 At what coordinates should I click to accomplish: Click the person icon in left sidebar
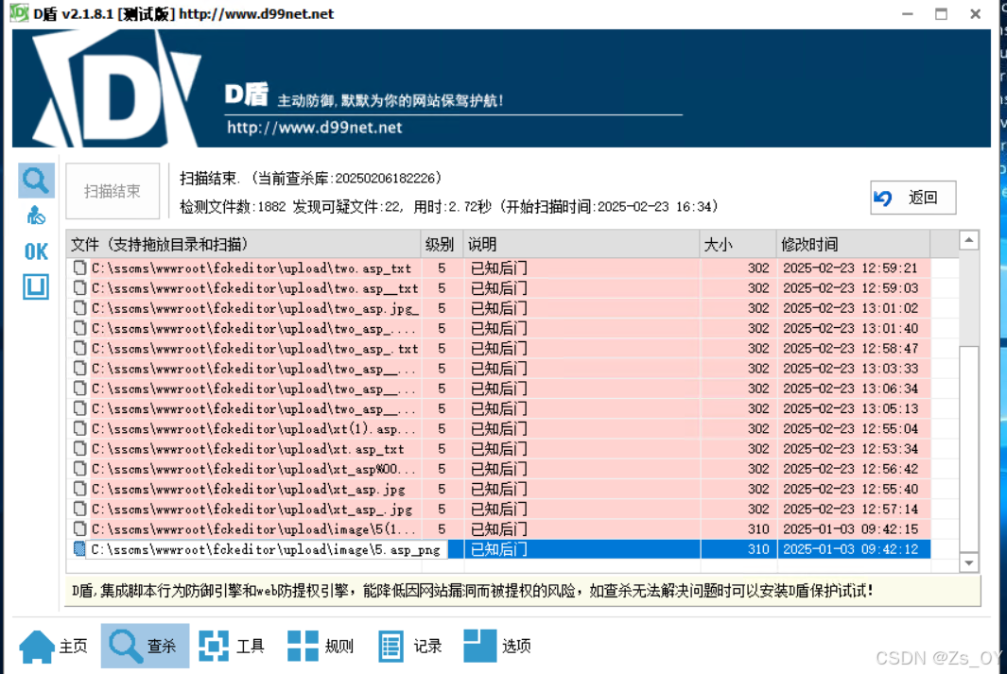[36, 216]
